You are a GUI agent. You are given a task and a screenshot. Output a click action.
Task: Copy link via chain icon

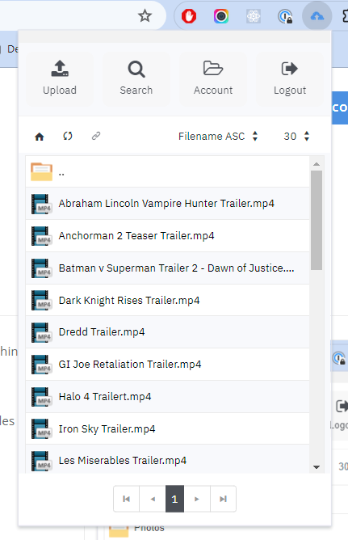[x=96, y=136]
